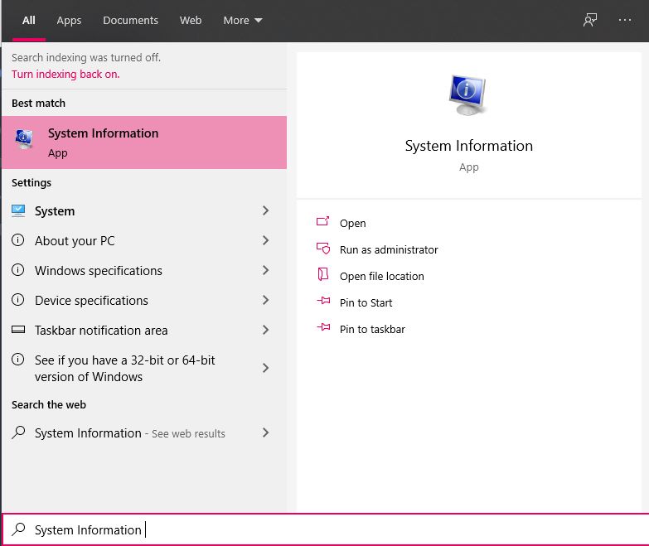
Task: Click the info icon beside Device specifications
Action: (17, 299)
